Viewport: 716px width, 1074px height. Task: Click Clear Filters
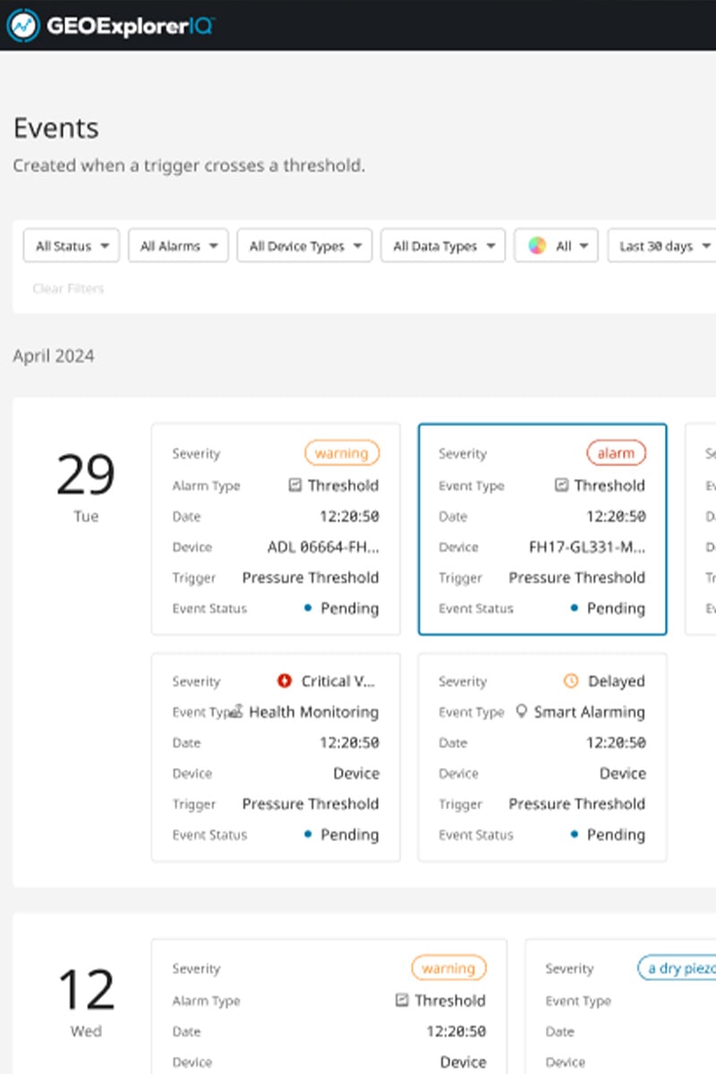click(68, 288)
